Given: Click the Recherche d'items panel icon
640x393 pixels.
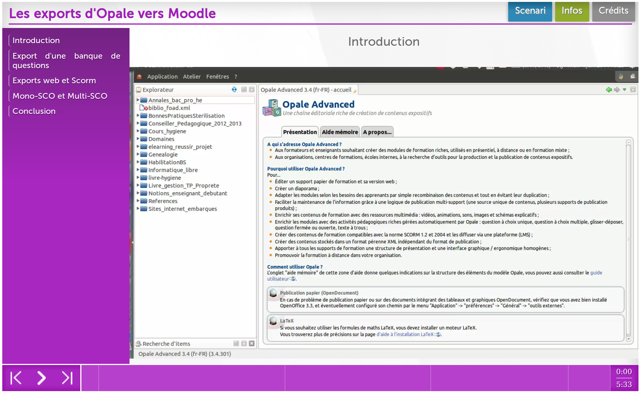Looking at the screenshot, I should 139,344.
